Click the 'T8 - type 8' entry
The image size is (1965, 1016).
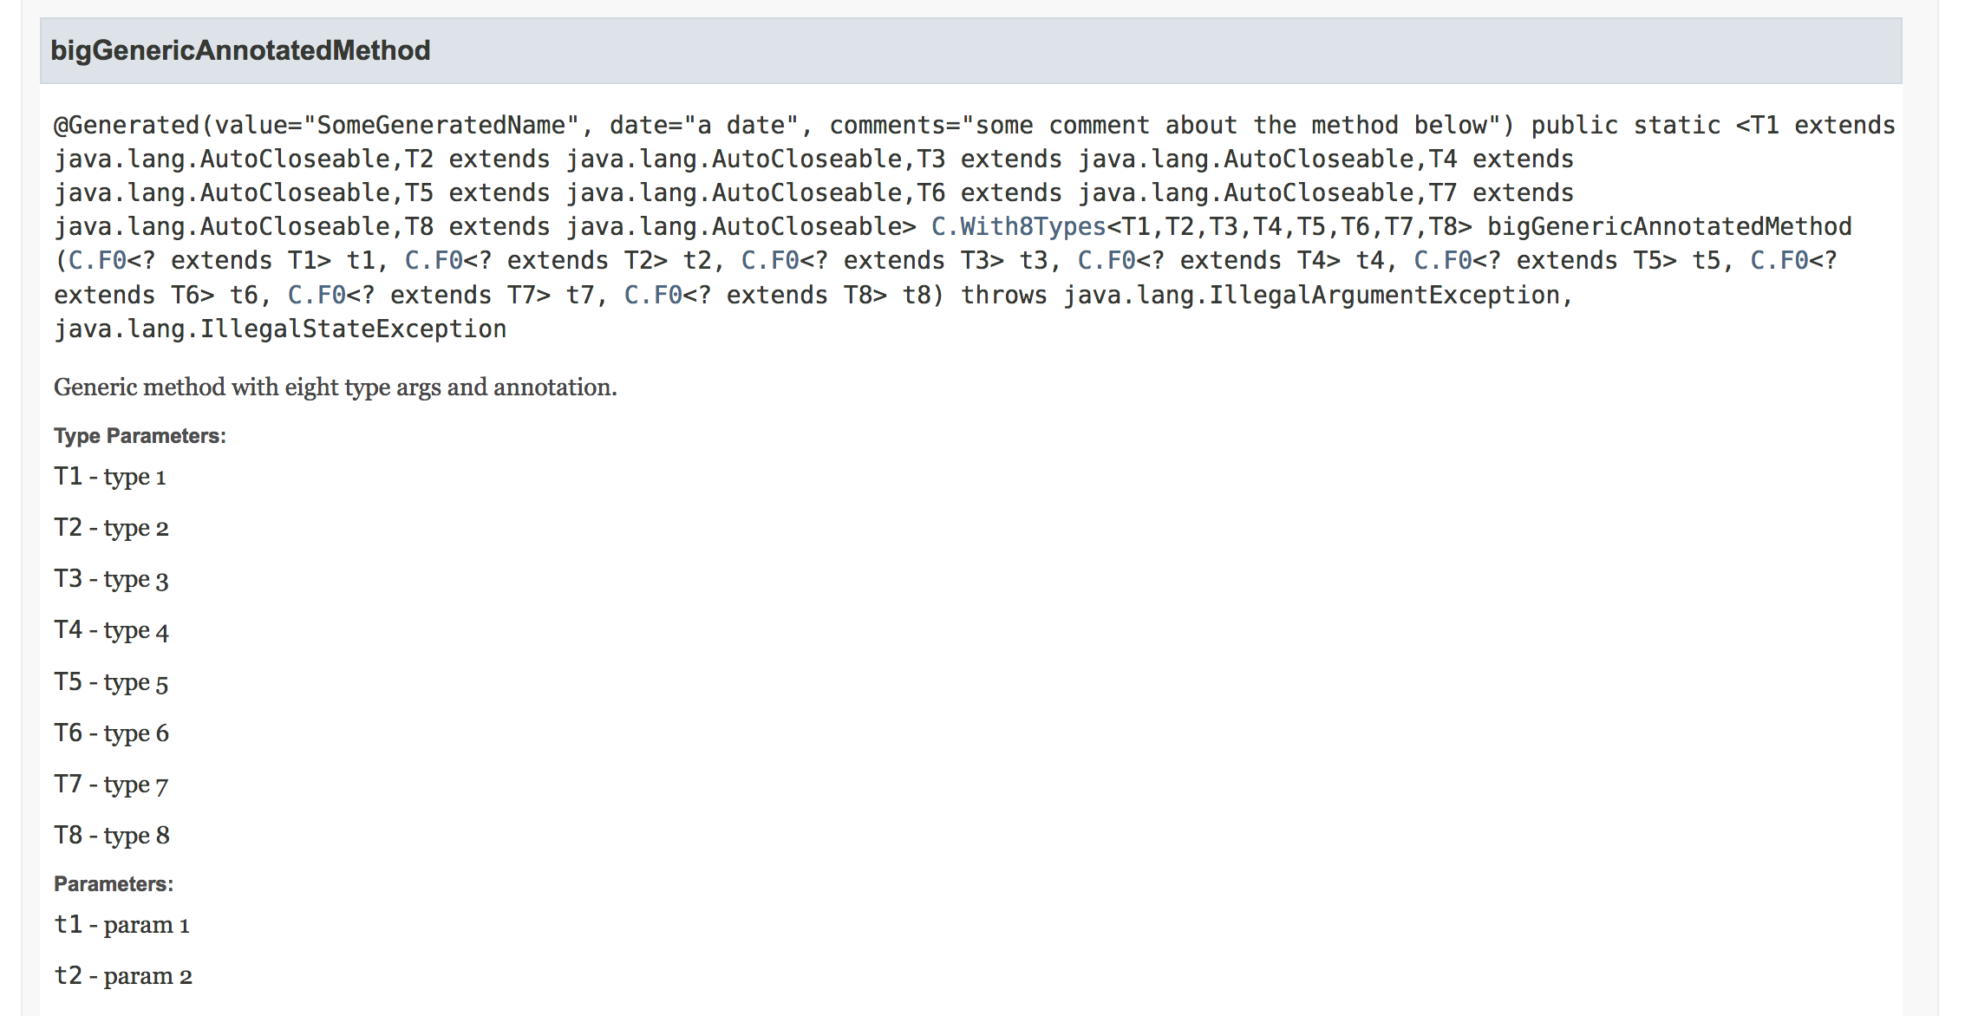[x=112, y=836]
